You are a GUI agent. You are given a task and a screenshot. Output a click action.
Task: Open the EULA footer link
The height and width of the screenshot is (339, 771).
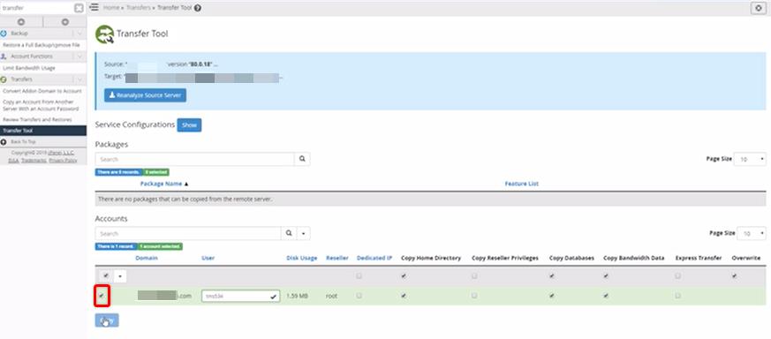pos(13,160)
